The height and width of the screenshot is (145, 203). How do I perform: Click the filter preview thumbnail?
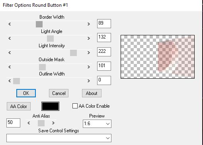click(158, 57)
